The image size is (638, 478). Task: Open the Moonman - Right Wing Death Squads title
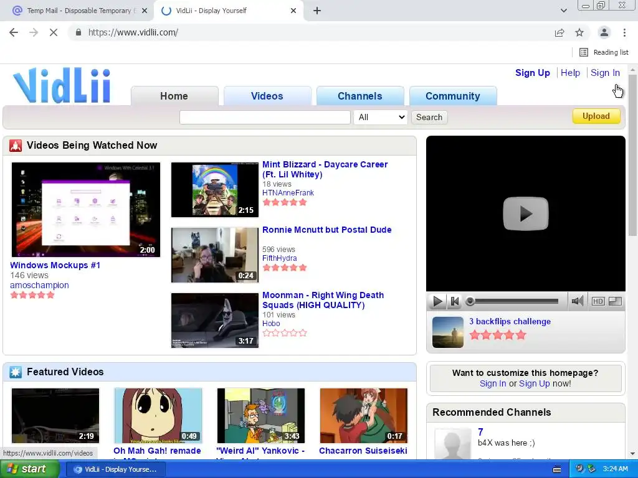tap(323, 300)
